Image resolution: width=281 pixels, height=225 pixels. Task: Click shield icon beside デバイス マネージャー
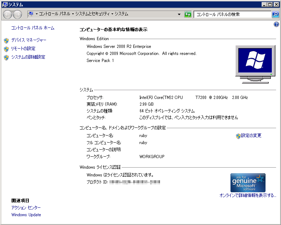[6, 40]
